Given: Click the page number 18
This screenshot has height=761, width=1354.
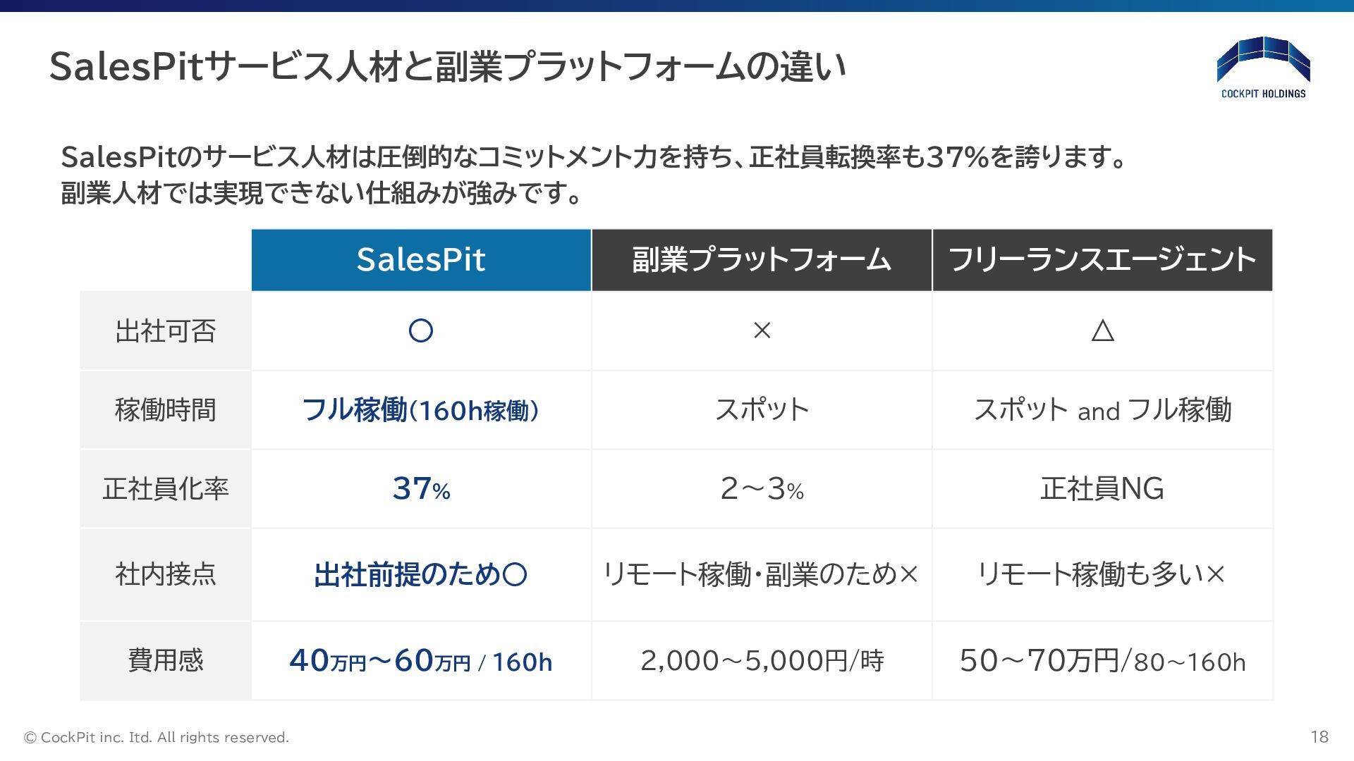Looking at the screenshot, I should (x=1319, y=737).
